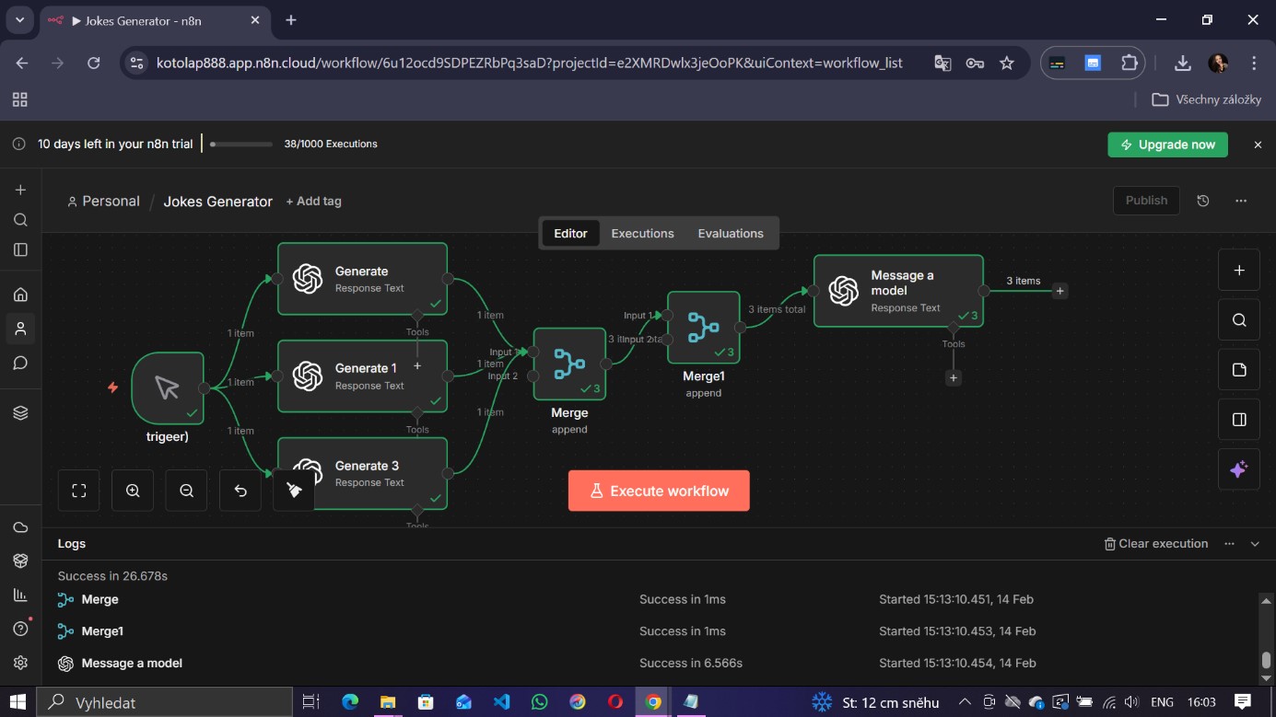Open WhatsApp from the Windows taskbar
1276x717 pixels.
pyautogui.click(x=539, y=702)
